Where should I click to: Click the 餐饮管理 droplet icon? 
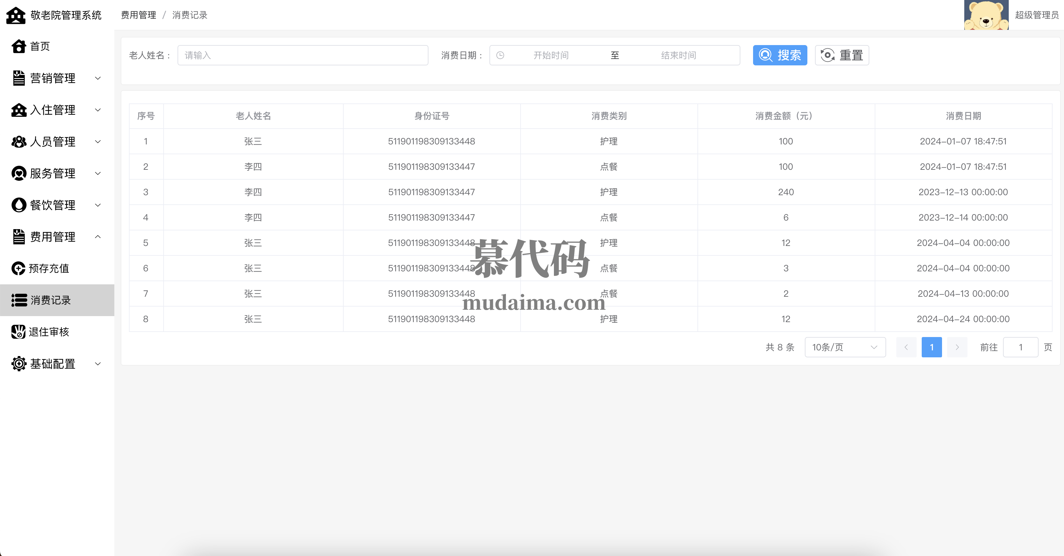click(x=19, y=205)
